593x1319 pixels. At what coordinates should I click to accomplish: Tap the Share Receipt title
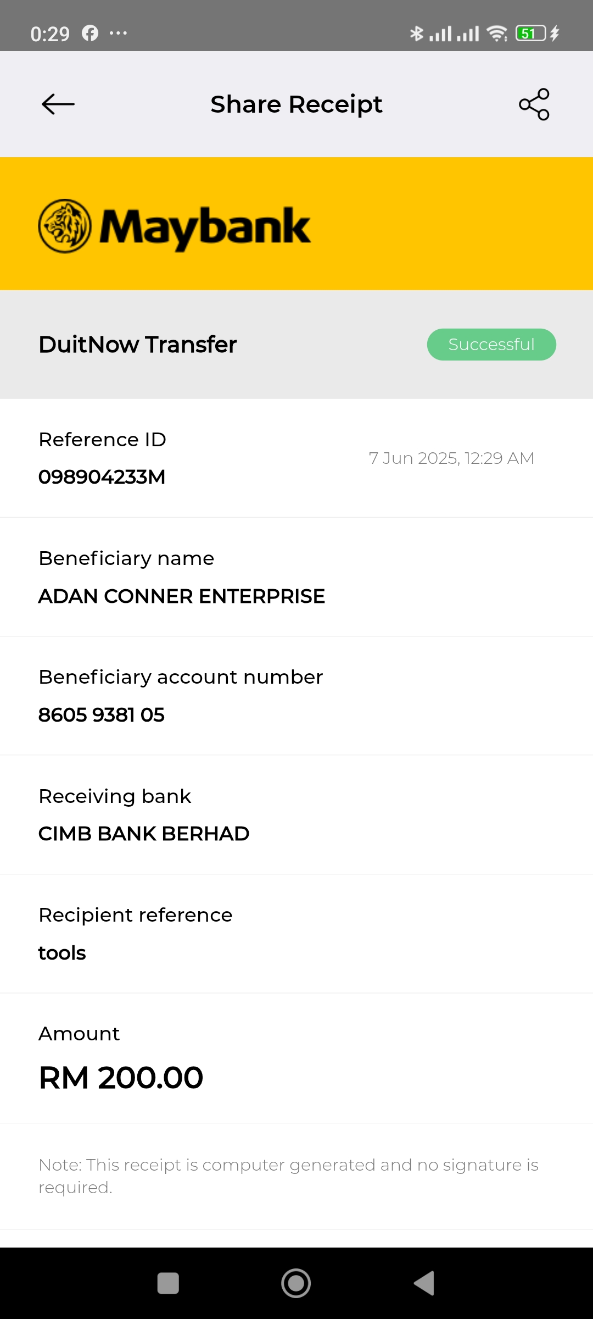(x=296, y=104)
